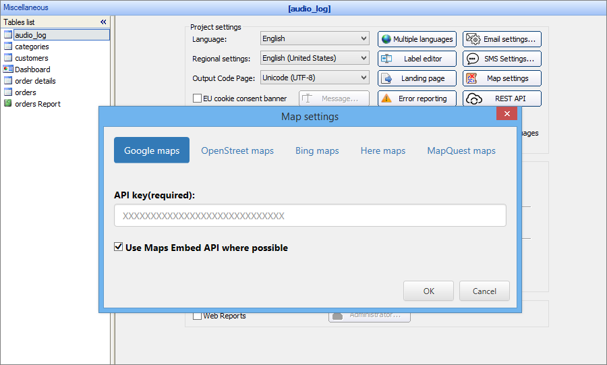Select Dashboard in Tables list
607x365 pixels.
pos(32,69)
